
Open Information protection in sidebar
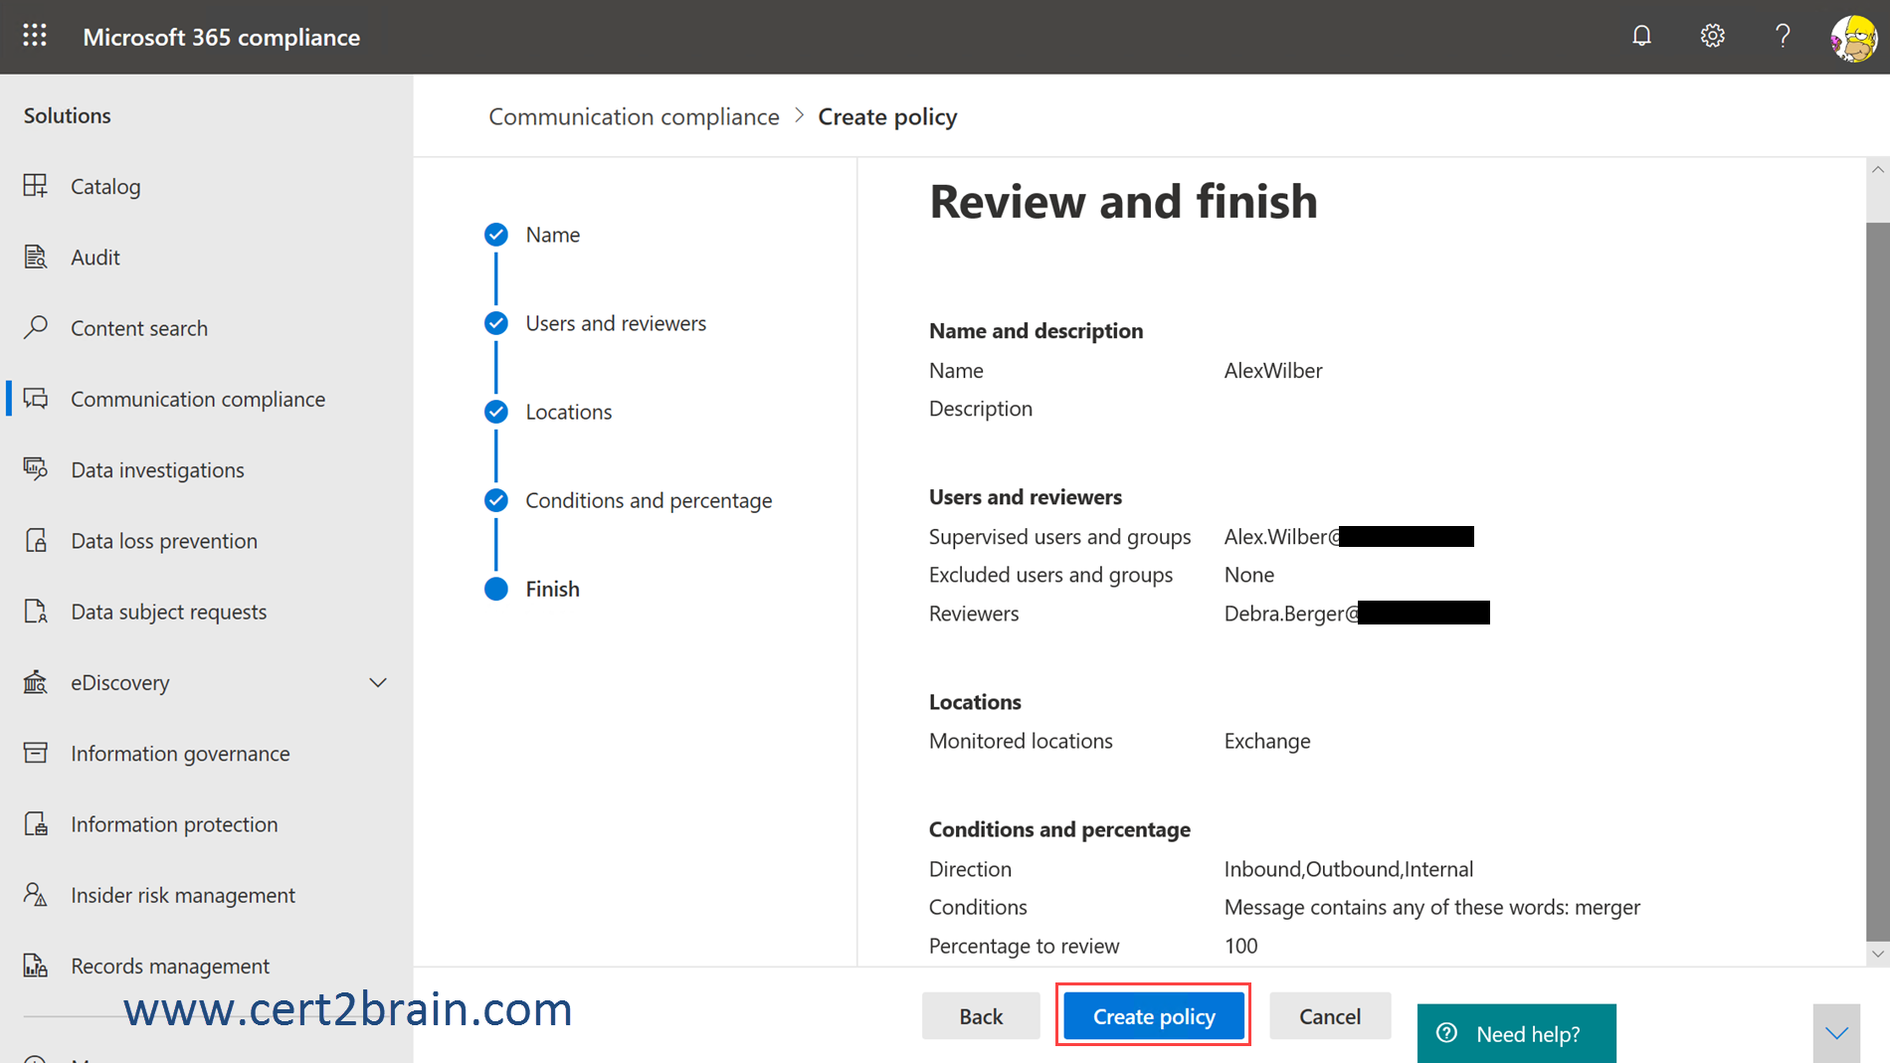174,823
